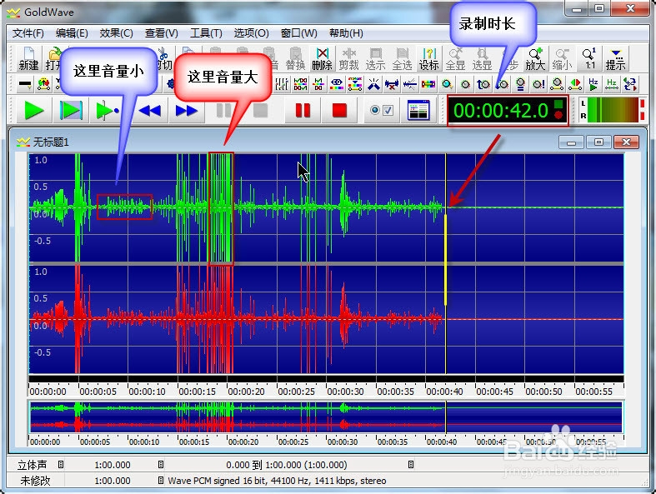Click the 00:00:20 label on main timeline
This screenshot has width=656, height=494.
click(x=247, y=392)
